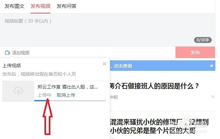Close the 上传视频 popup with X

click(104, 64)
